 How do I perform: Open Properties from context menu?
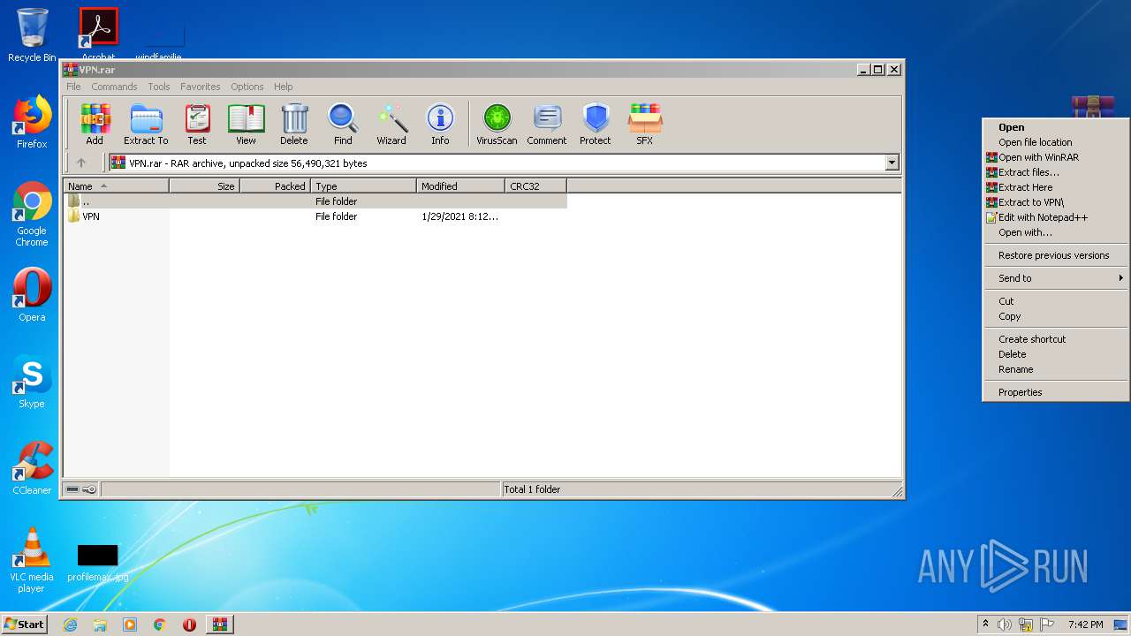1056,392
